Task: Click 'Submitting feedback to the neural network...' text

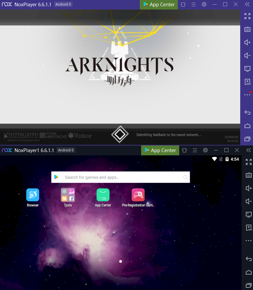Action: click(169, 135)
